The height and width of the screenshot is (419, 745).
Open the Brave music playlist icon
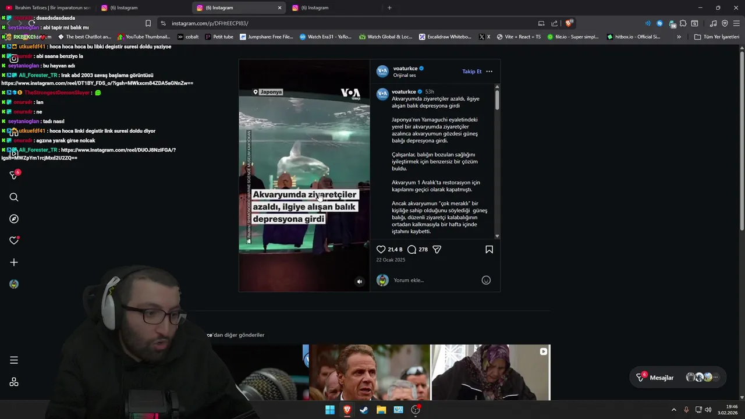click(713, 23)
